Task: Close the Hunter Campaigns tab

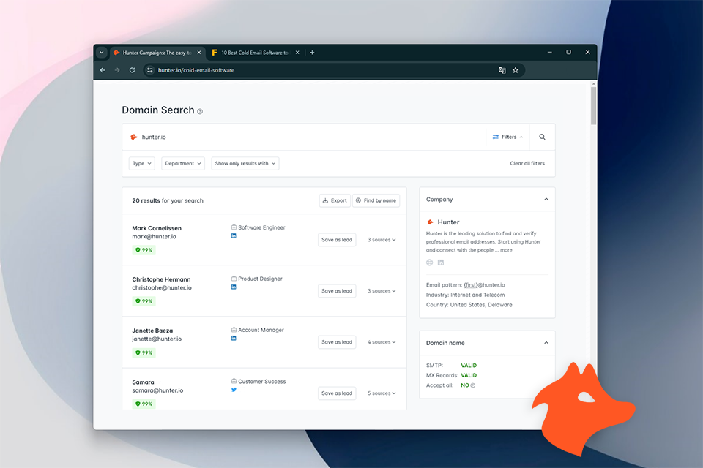Action: [x=199, y=53]
